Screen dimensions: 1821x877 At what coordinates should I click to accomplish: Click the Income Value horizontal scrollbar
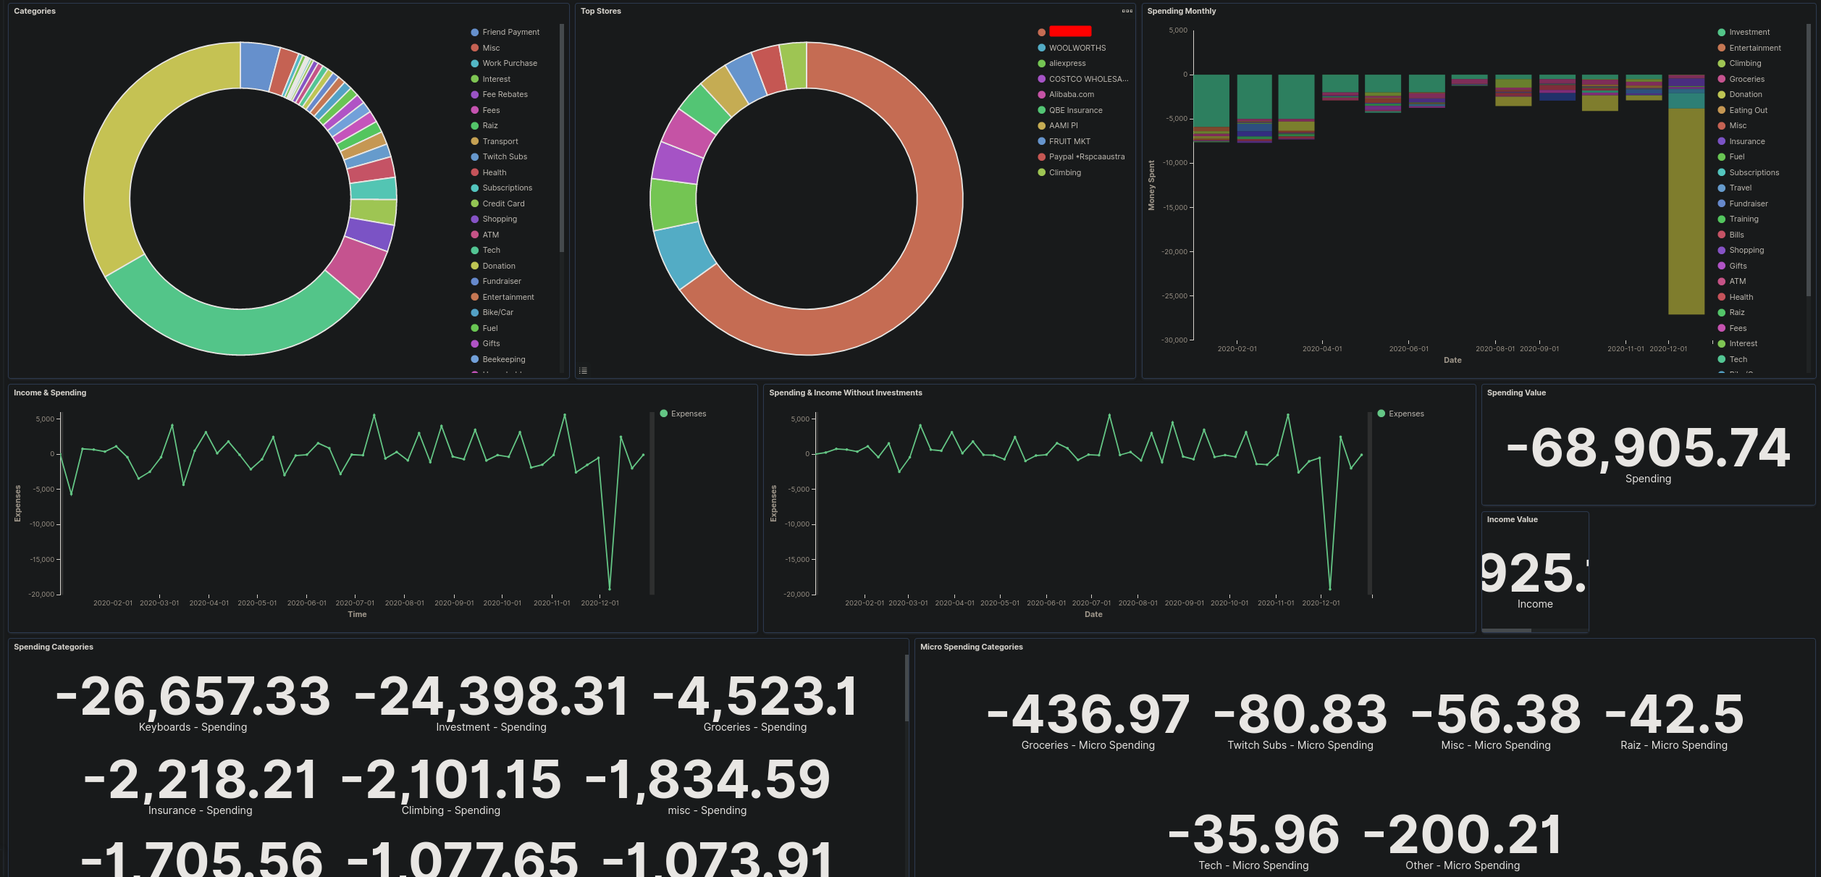1506,631
